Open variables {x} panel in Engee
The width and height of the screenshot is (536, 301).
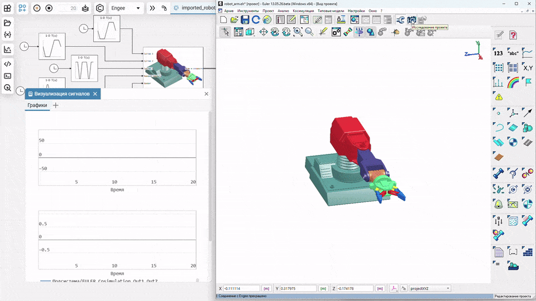click(x=7, y=35)
